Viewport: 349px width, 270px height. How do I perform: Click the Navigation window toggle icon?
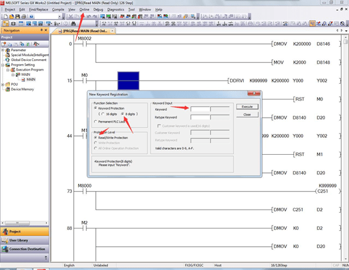[x=6, y=23]
